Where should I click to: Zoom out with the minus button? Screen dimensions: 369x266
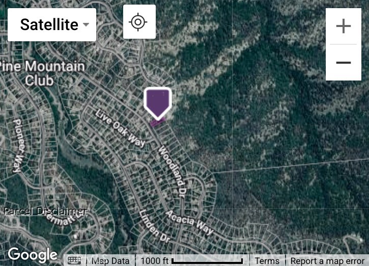[344, 63]
